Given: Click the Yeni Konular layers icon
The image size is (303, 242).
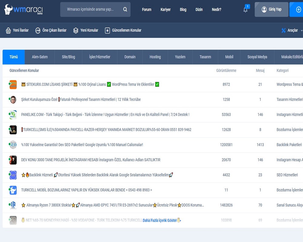Looking at the screenshot, I should pos(76,31).
